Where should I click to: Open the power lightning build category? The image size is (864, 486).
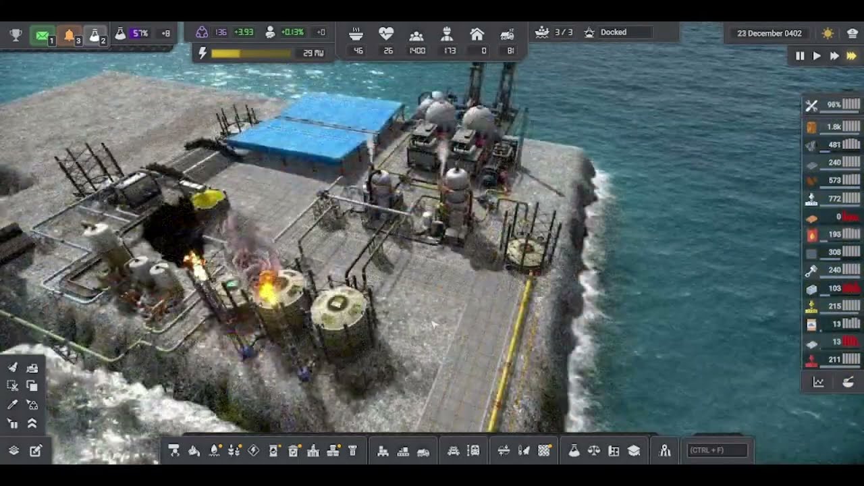click(x=254, y=451)
